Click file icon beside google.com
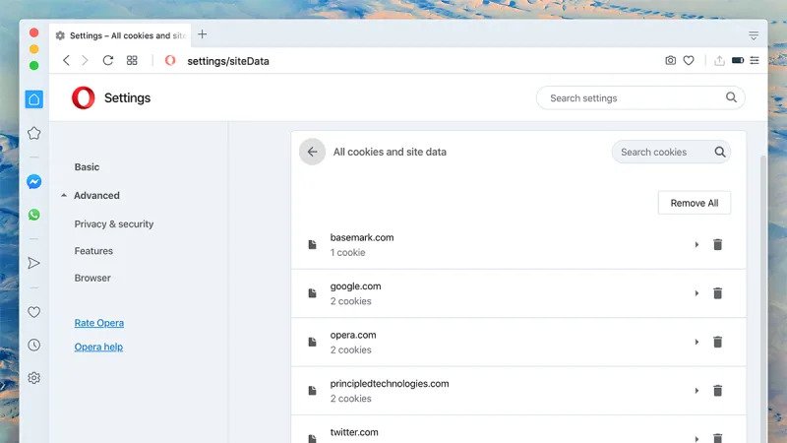The image size is (787, 443). coord(312,293)
